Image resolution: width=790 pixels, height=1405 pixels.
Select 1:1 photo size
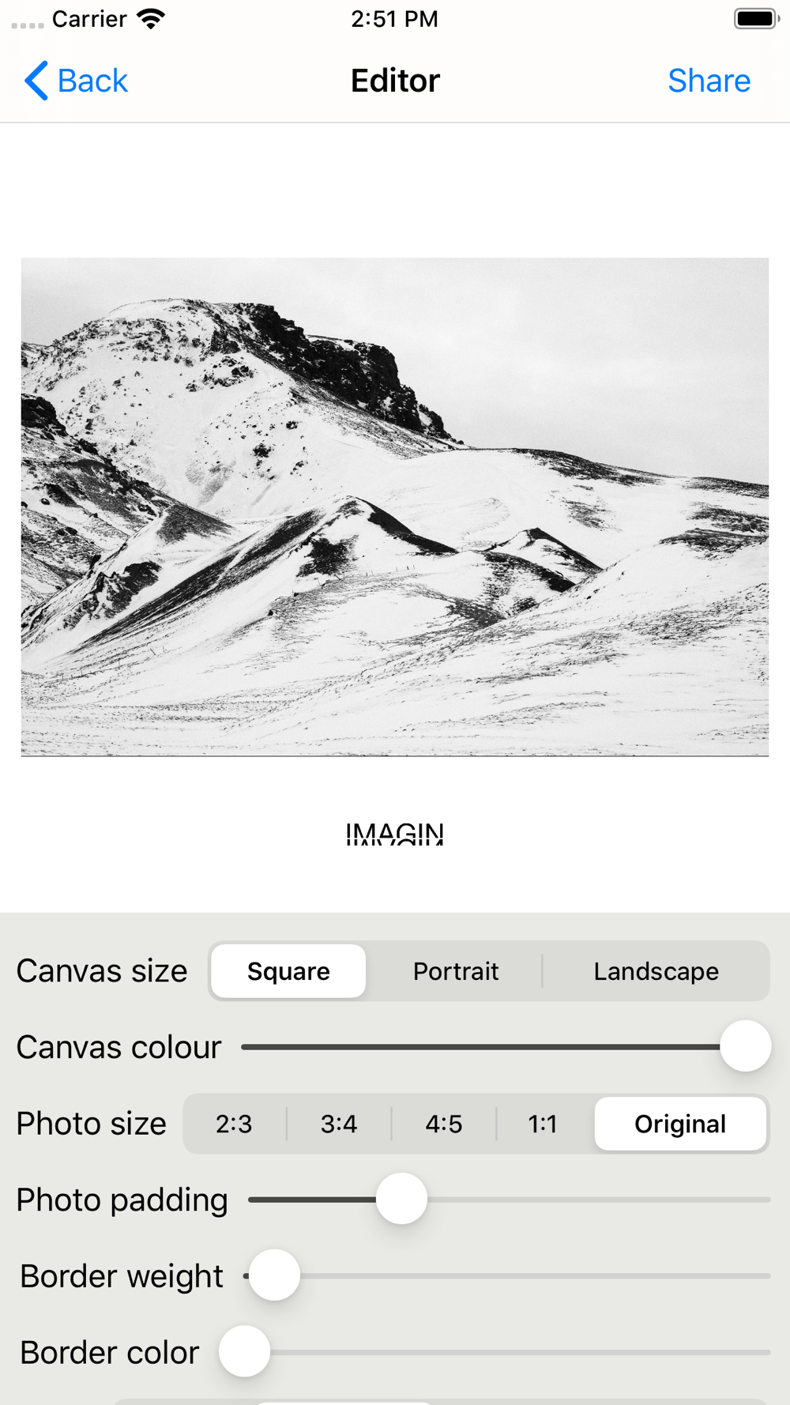click(x=543, y=1124)
